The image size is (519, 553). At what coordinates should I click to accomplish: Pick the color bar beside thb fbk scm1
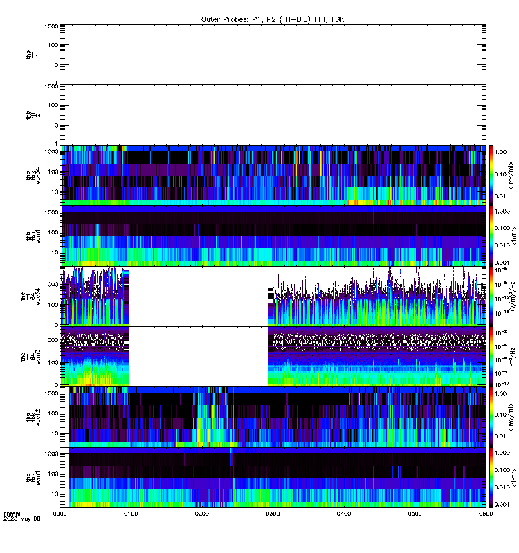pyautogui.click(x=491, y=236)
